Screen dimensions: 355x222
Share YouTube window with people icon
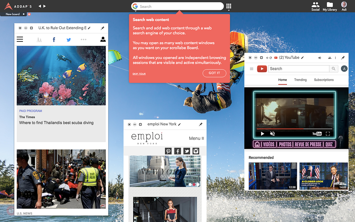(330, 58)
